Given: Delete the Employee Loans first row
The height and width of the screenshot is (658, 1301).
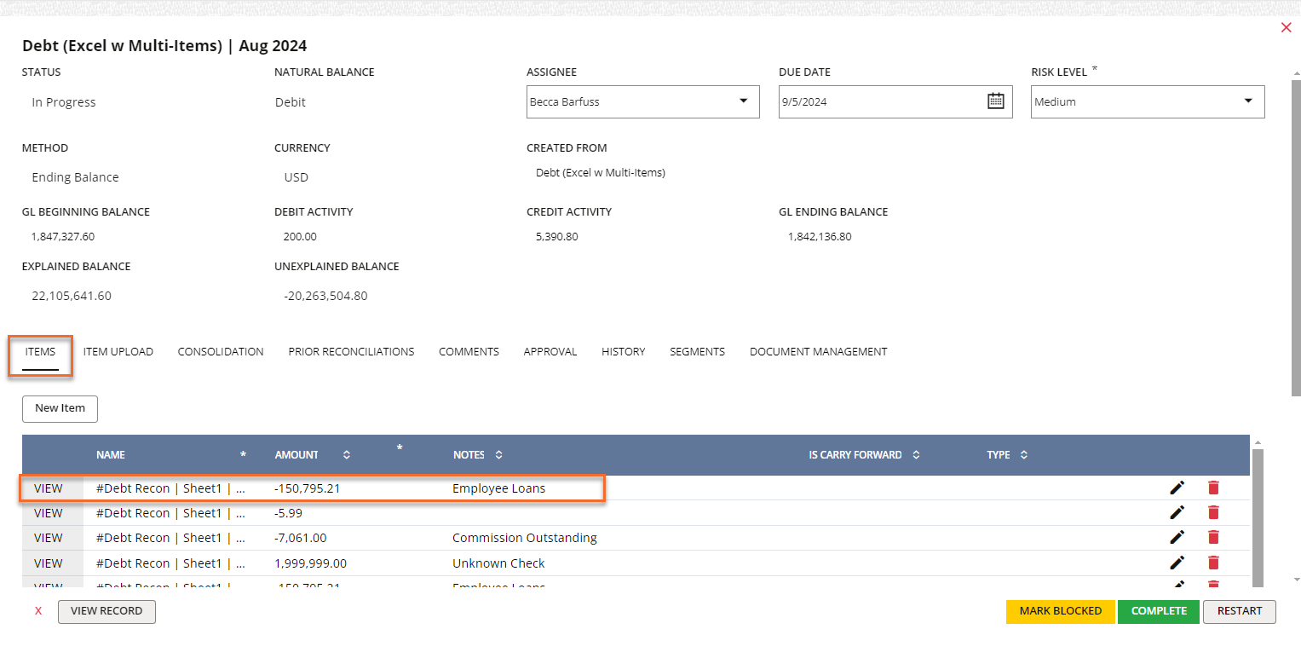Looking at the screenshot, I should (1213, 488).
